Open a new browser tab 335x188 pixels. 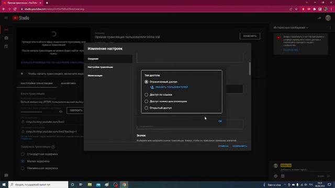pyautogui.click(x=47, y=3)
